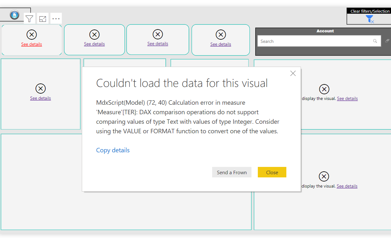This screenshot has height=238, width=391.
Task: Clear Account slicer with the eraser icon
Action: coord(387,41)
